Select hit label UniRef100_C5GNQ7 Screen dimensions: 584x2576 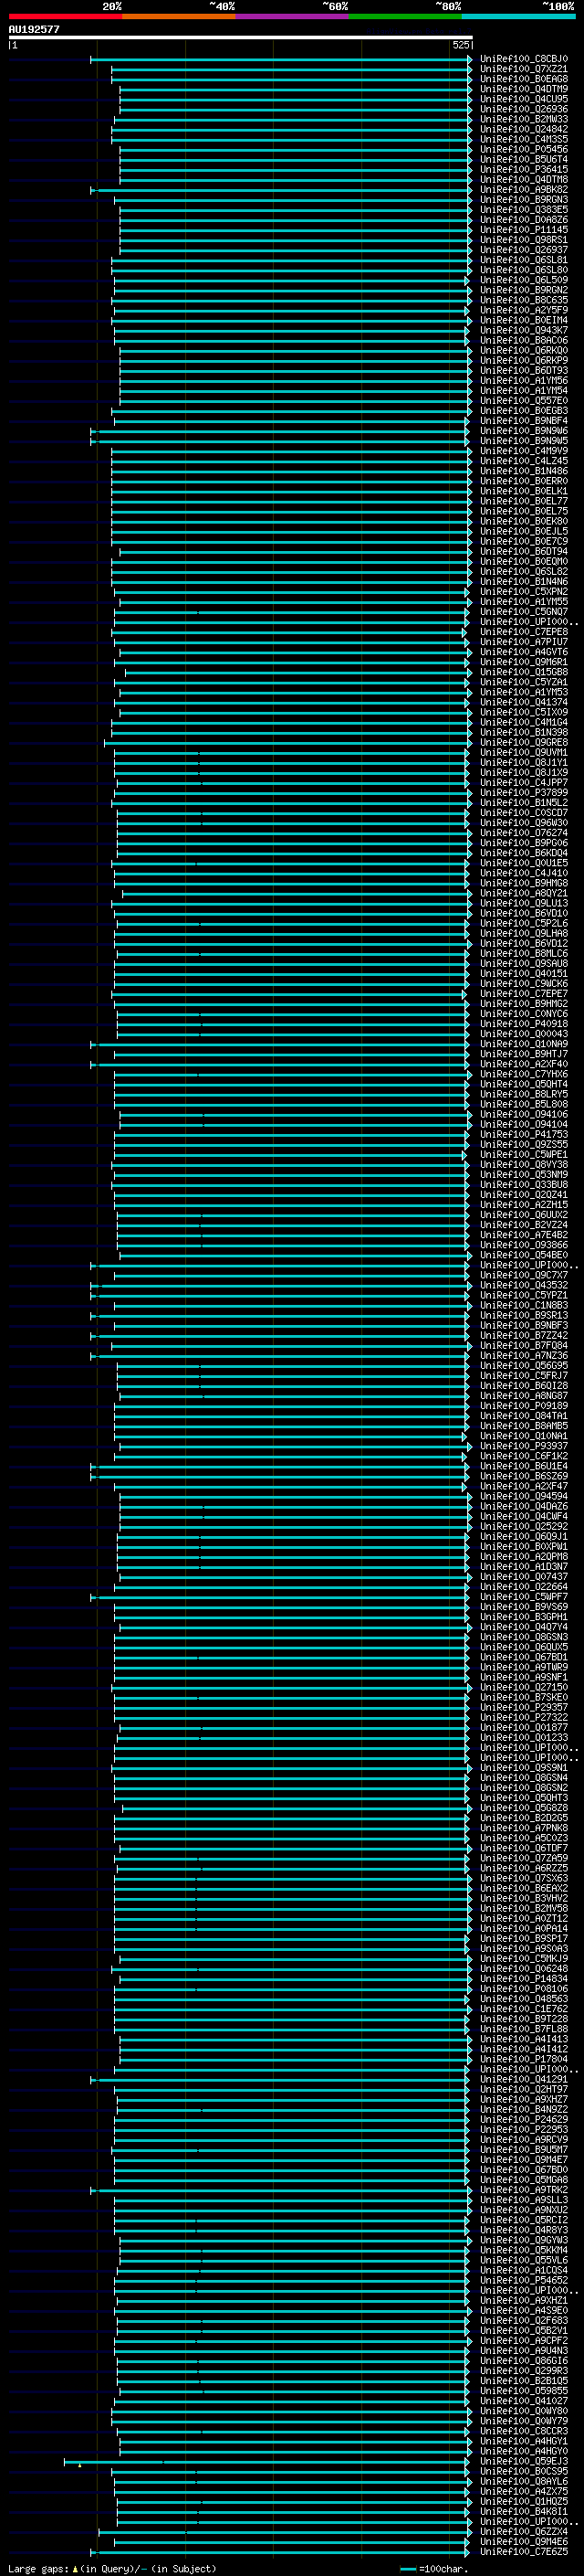point(524,612)
